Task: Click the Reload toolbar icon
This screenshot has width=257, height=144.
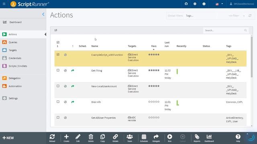Action: coord(52,138)
